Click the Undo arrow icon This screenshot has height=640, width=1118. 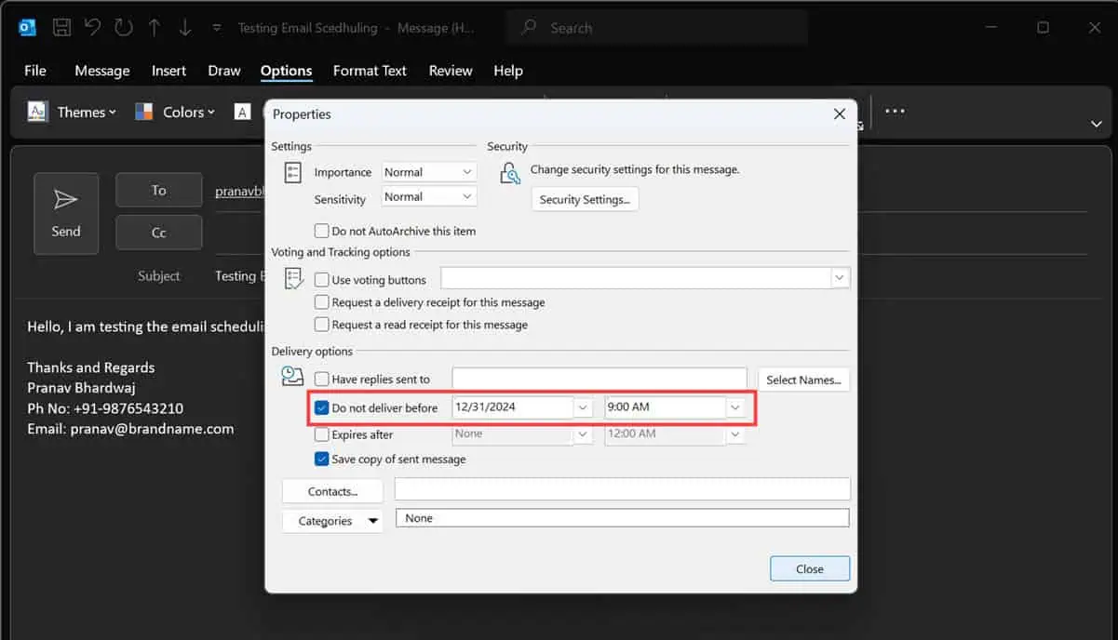[x=92, y=28]
